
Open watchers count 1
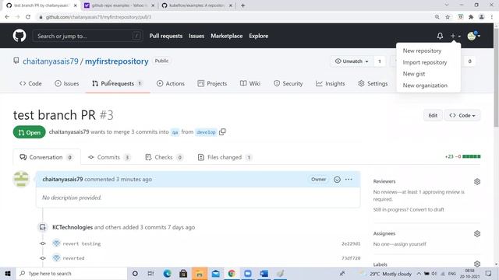(380, 61)
